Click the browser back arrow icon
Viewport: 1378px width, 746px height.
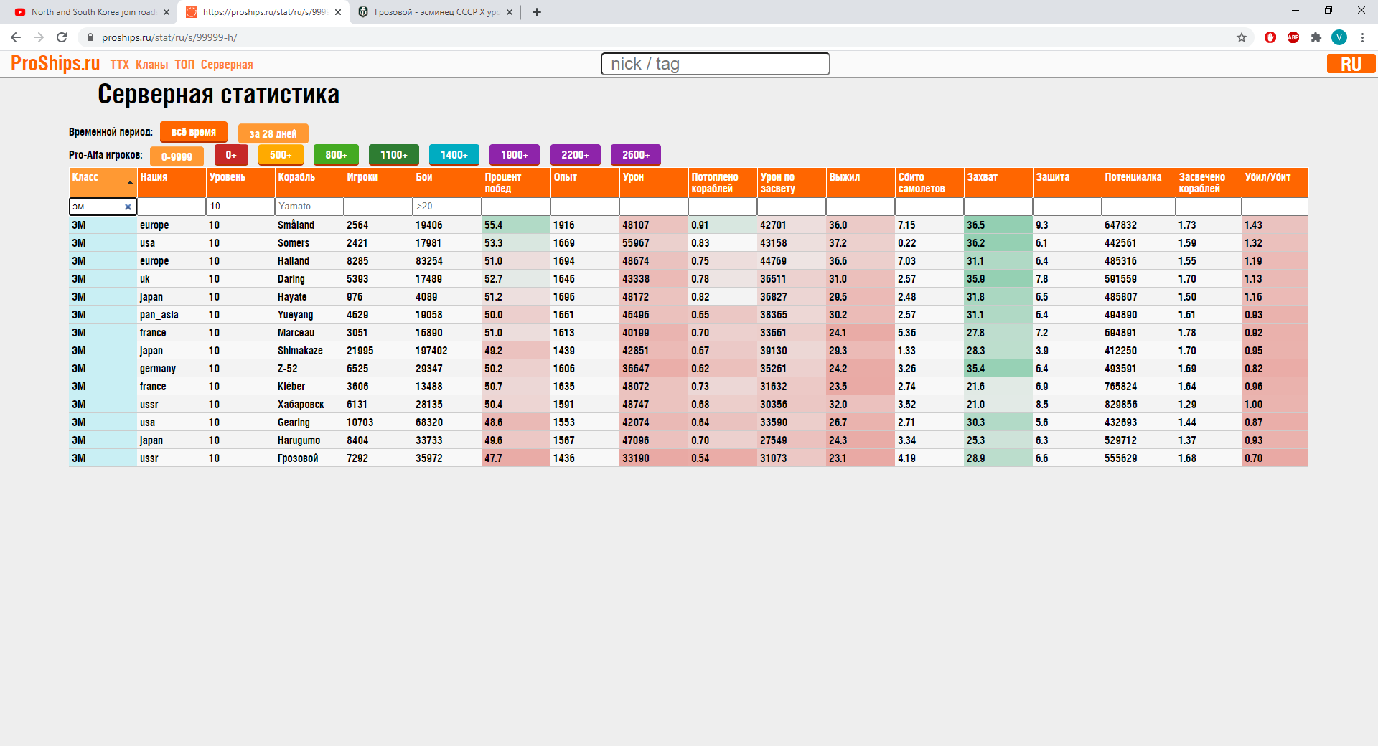pos(16,37)
